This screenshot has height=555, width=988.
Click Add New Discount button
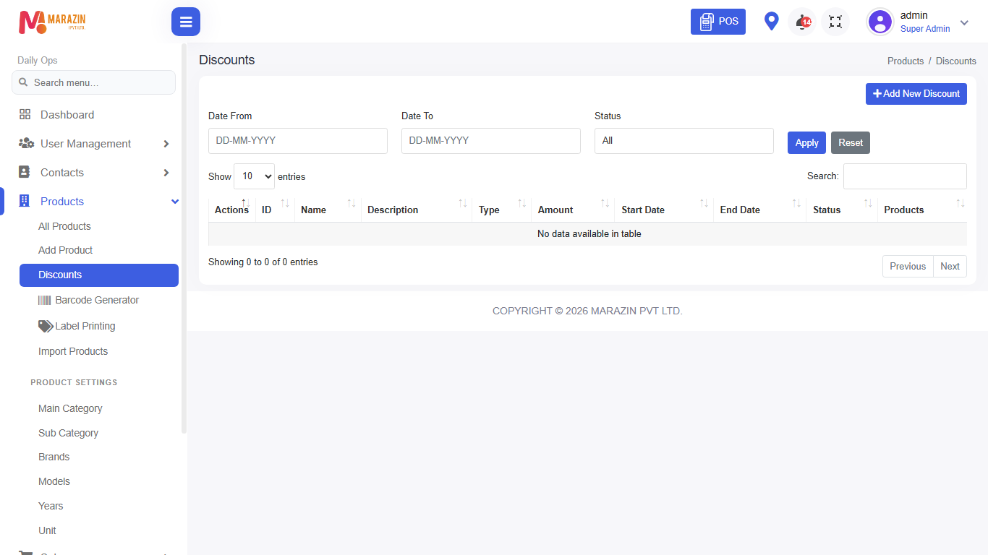[x=916, y=94]
